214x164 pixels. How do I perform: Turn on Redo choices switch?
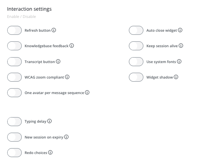pyautogui.click(x=14, y=153)
